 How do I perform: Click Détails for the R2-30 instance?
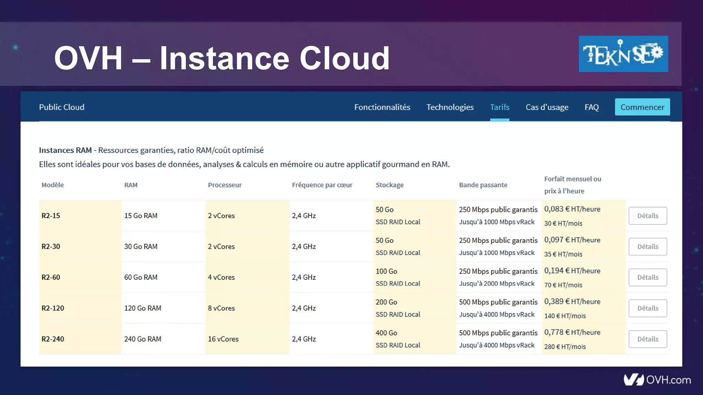pos(648,247)
